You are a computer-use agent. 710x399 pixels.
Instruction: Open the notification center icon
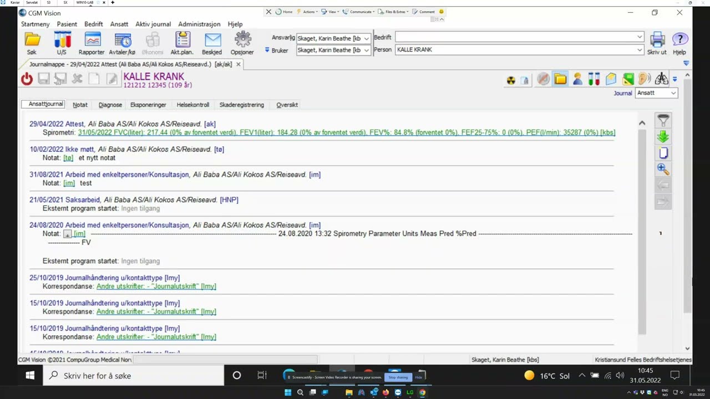[675, 375]
